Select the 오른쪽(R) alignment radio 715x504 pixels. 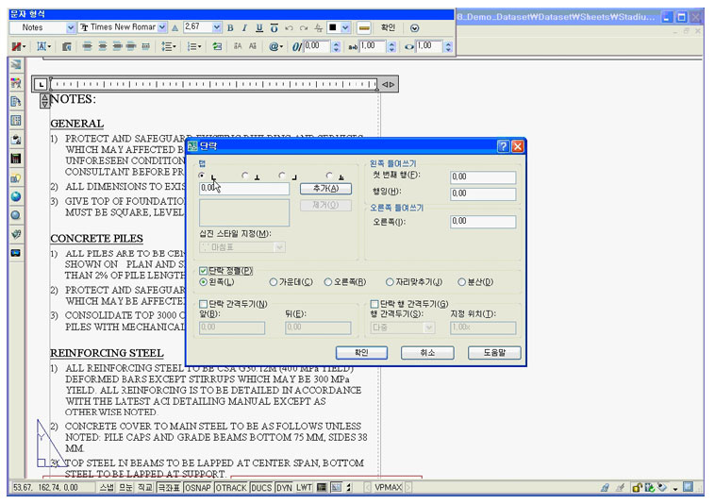coord(328,282)
